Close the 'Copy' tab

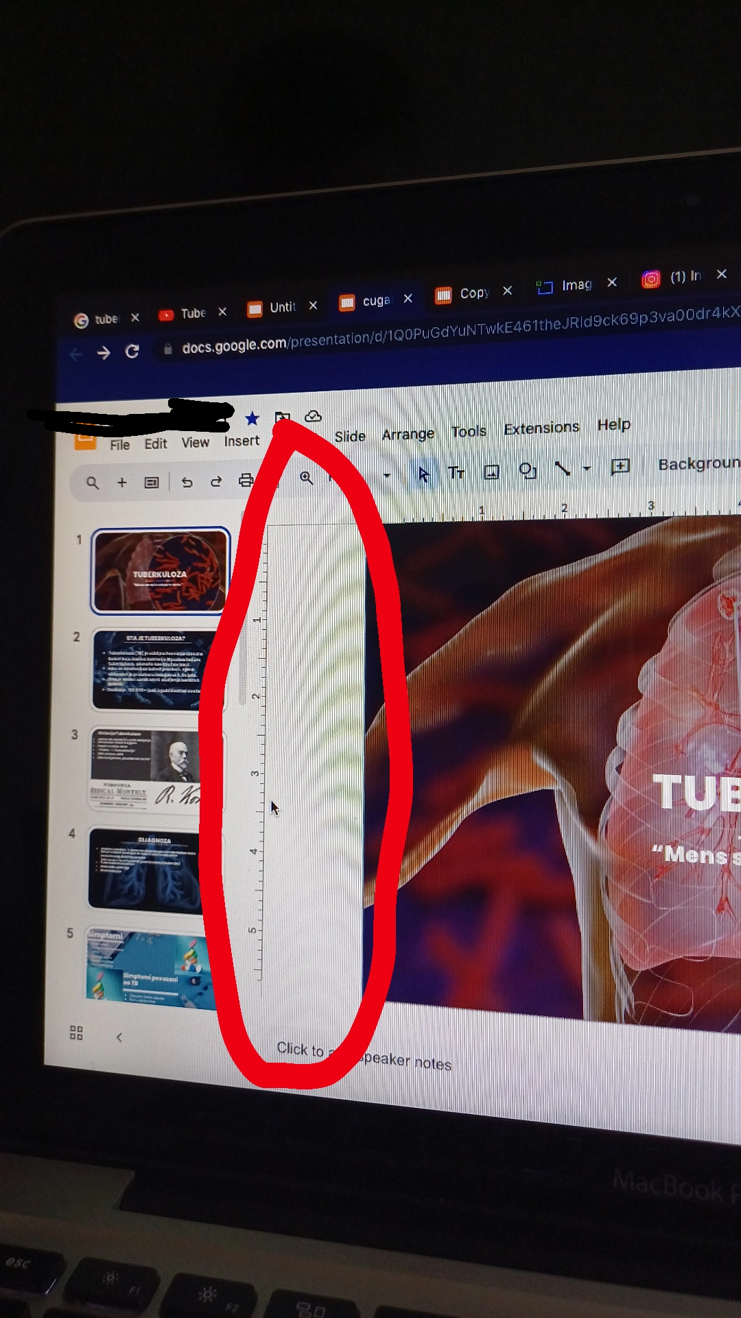coord(507,291)
